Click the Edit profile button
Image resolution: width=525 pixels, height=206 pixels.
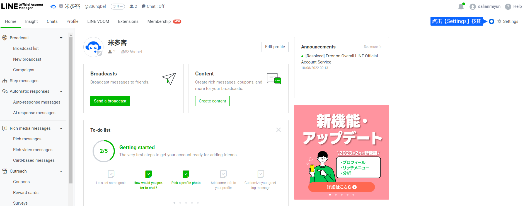point(275,47)
